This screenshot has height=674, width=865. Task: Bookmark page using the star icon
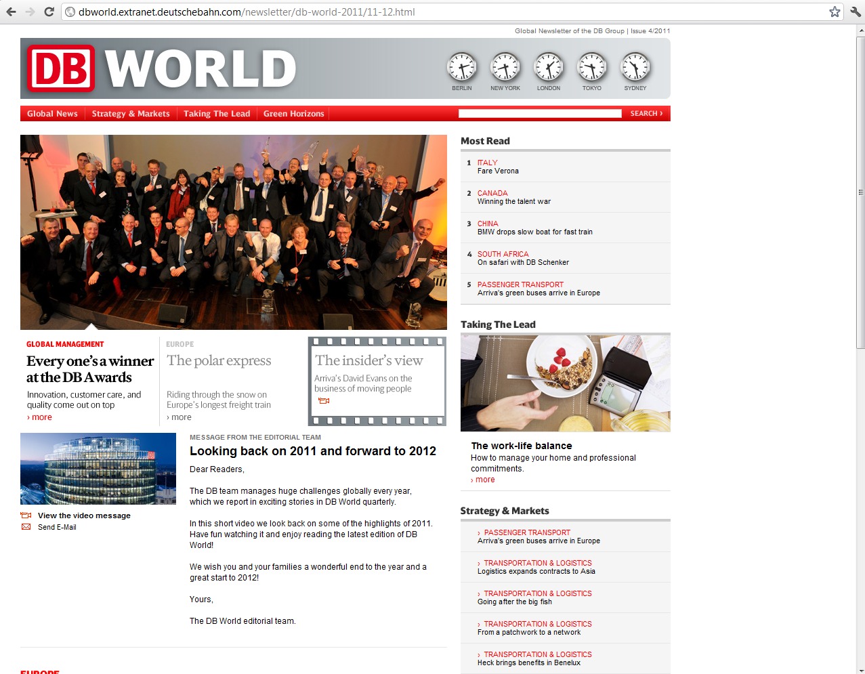[x=835, y=12]
